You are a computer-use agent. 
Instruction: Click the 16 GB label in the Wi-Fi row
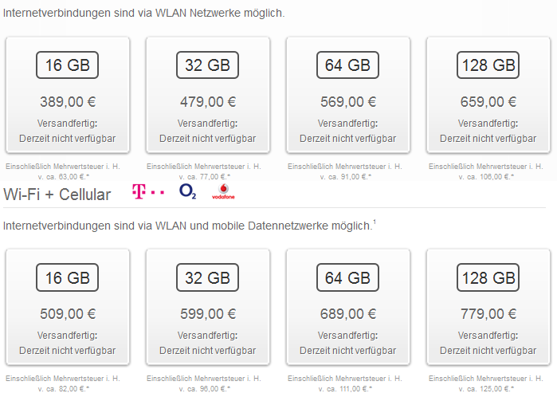point(67,65)
